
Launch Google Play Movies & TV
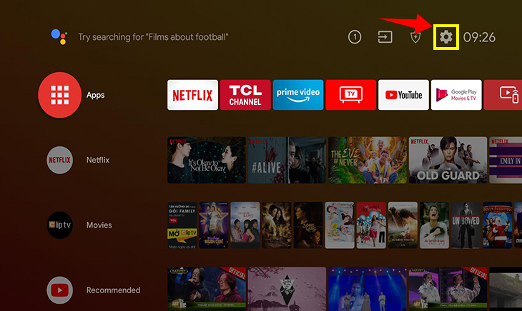456,95
